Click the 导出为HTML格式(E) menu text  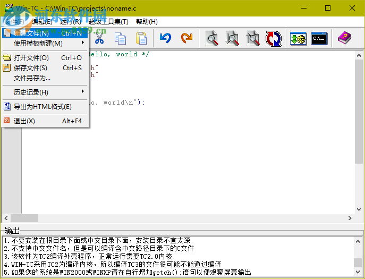point(43,107)
